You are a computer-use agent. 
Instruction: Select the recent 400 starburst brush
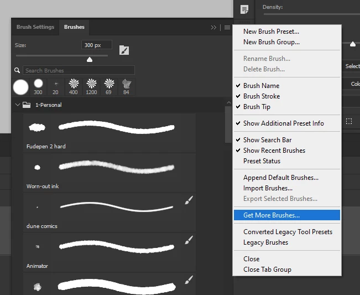pyautogui.click(x=74, y=86)
